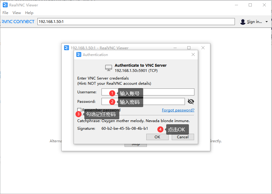Click the Password input field
This screenshot has width=272, height=194.
(143, 101)
